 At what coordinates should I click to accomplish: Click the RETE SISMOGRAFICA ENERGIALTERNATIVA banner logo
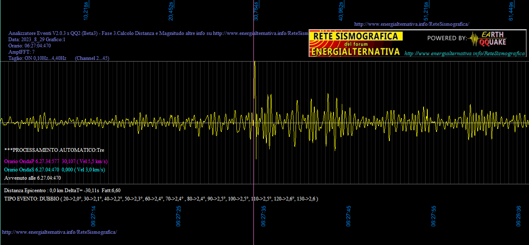(356, 44)
